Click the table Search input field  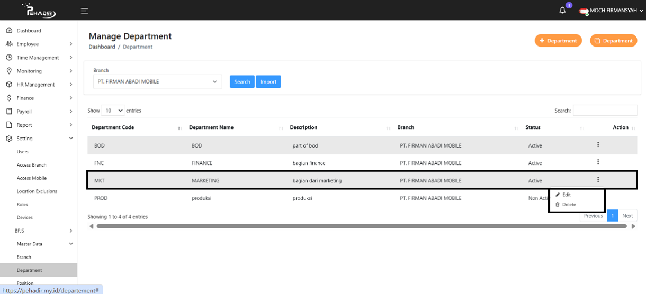coord(605,111)
